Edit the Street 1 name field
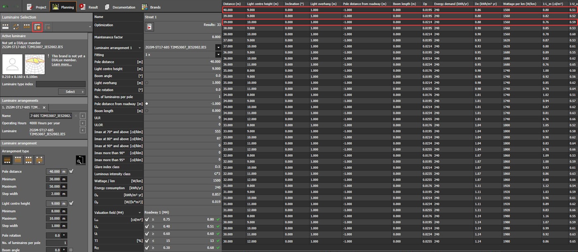578x252 pixels. [183, 17]
